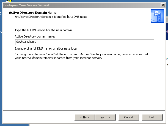168x126 pixels.
Task: Cancel the server configuration wizard
Action: point(128,117)
